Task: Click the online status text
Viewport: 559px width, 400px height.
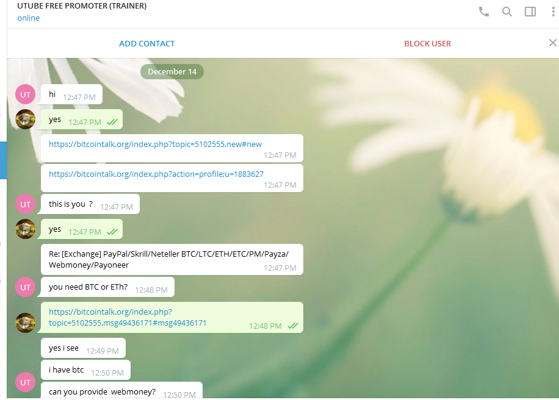Action: [x=29, y=18]
